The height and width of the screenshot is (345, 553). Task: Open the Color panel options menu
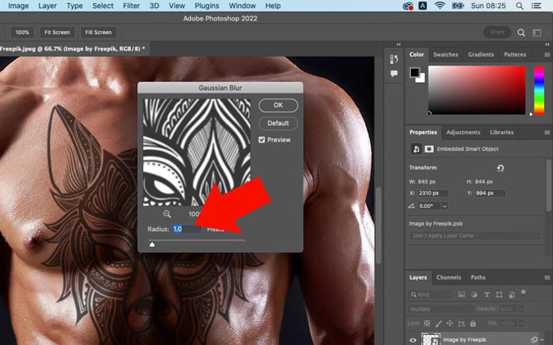[x=546, y=55]
